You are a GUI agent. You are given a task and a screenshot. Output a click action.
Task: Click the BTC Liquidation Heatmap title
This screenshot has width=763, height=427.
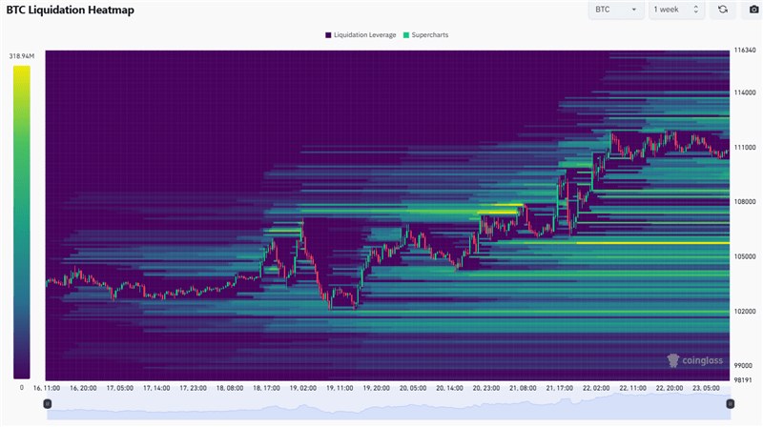70,10
